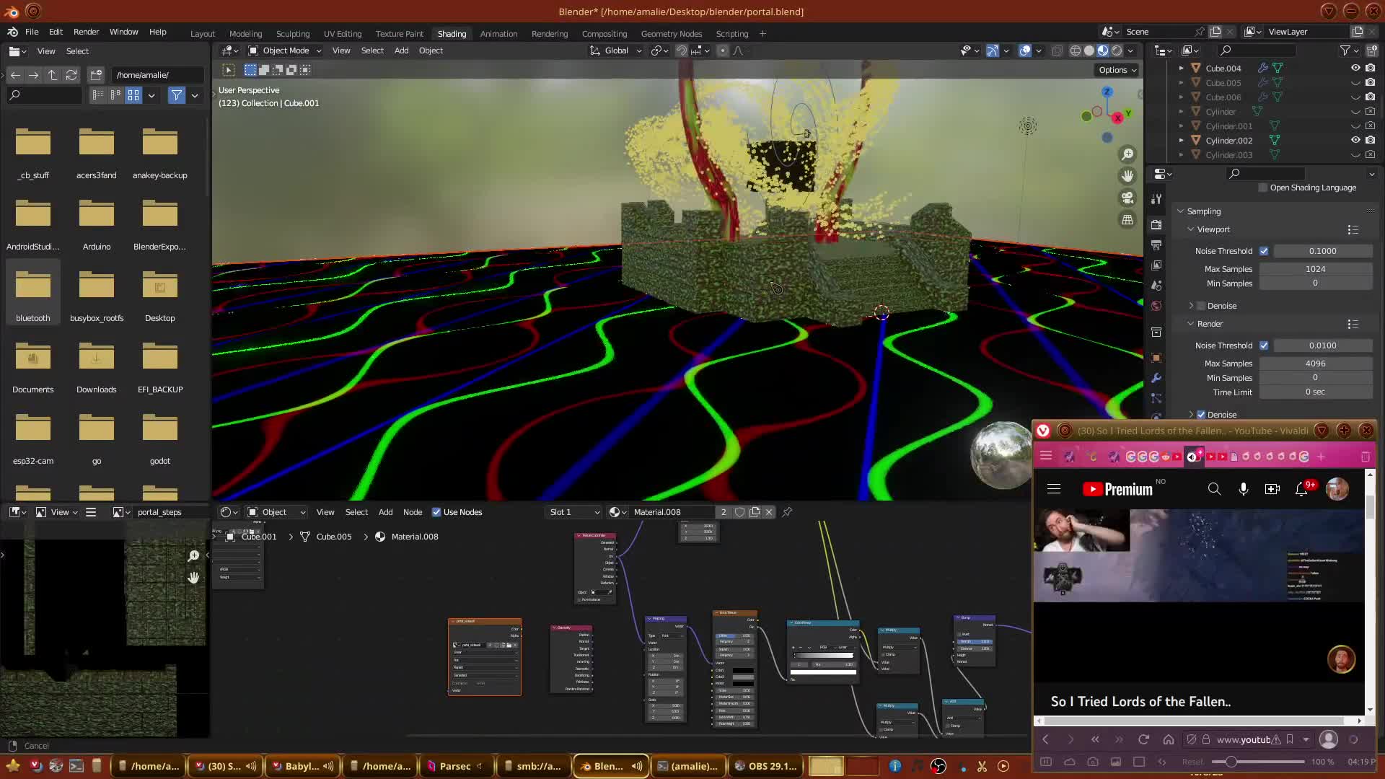This screenshot has height=779, width=1385.
Task: Click the pan hand icon in viewport
Action: pos(1127,176)
